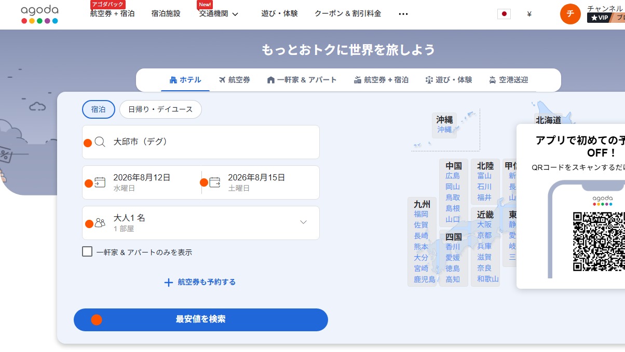The height and width of the screenshot is (352, 625).
Task: Click the magnifier icon in destination field
Action: [100, 142]
